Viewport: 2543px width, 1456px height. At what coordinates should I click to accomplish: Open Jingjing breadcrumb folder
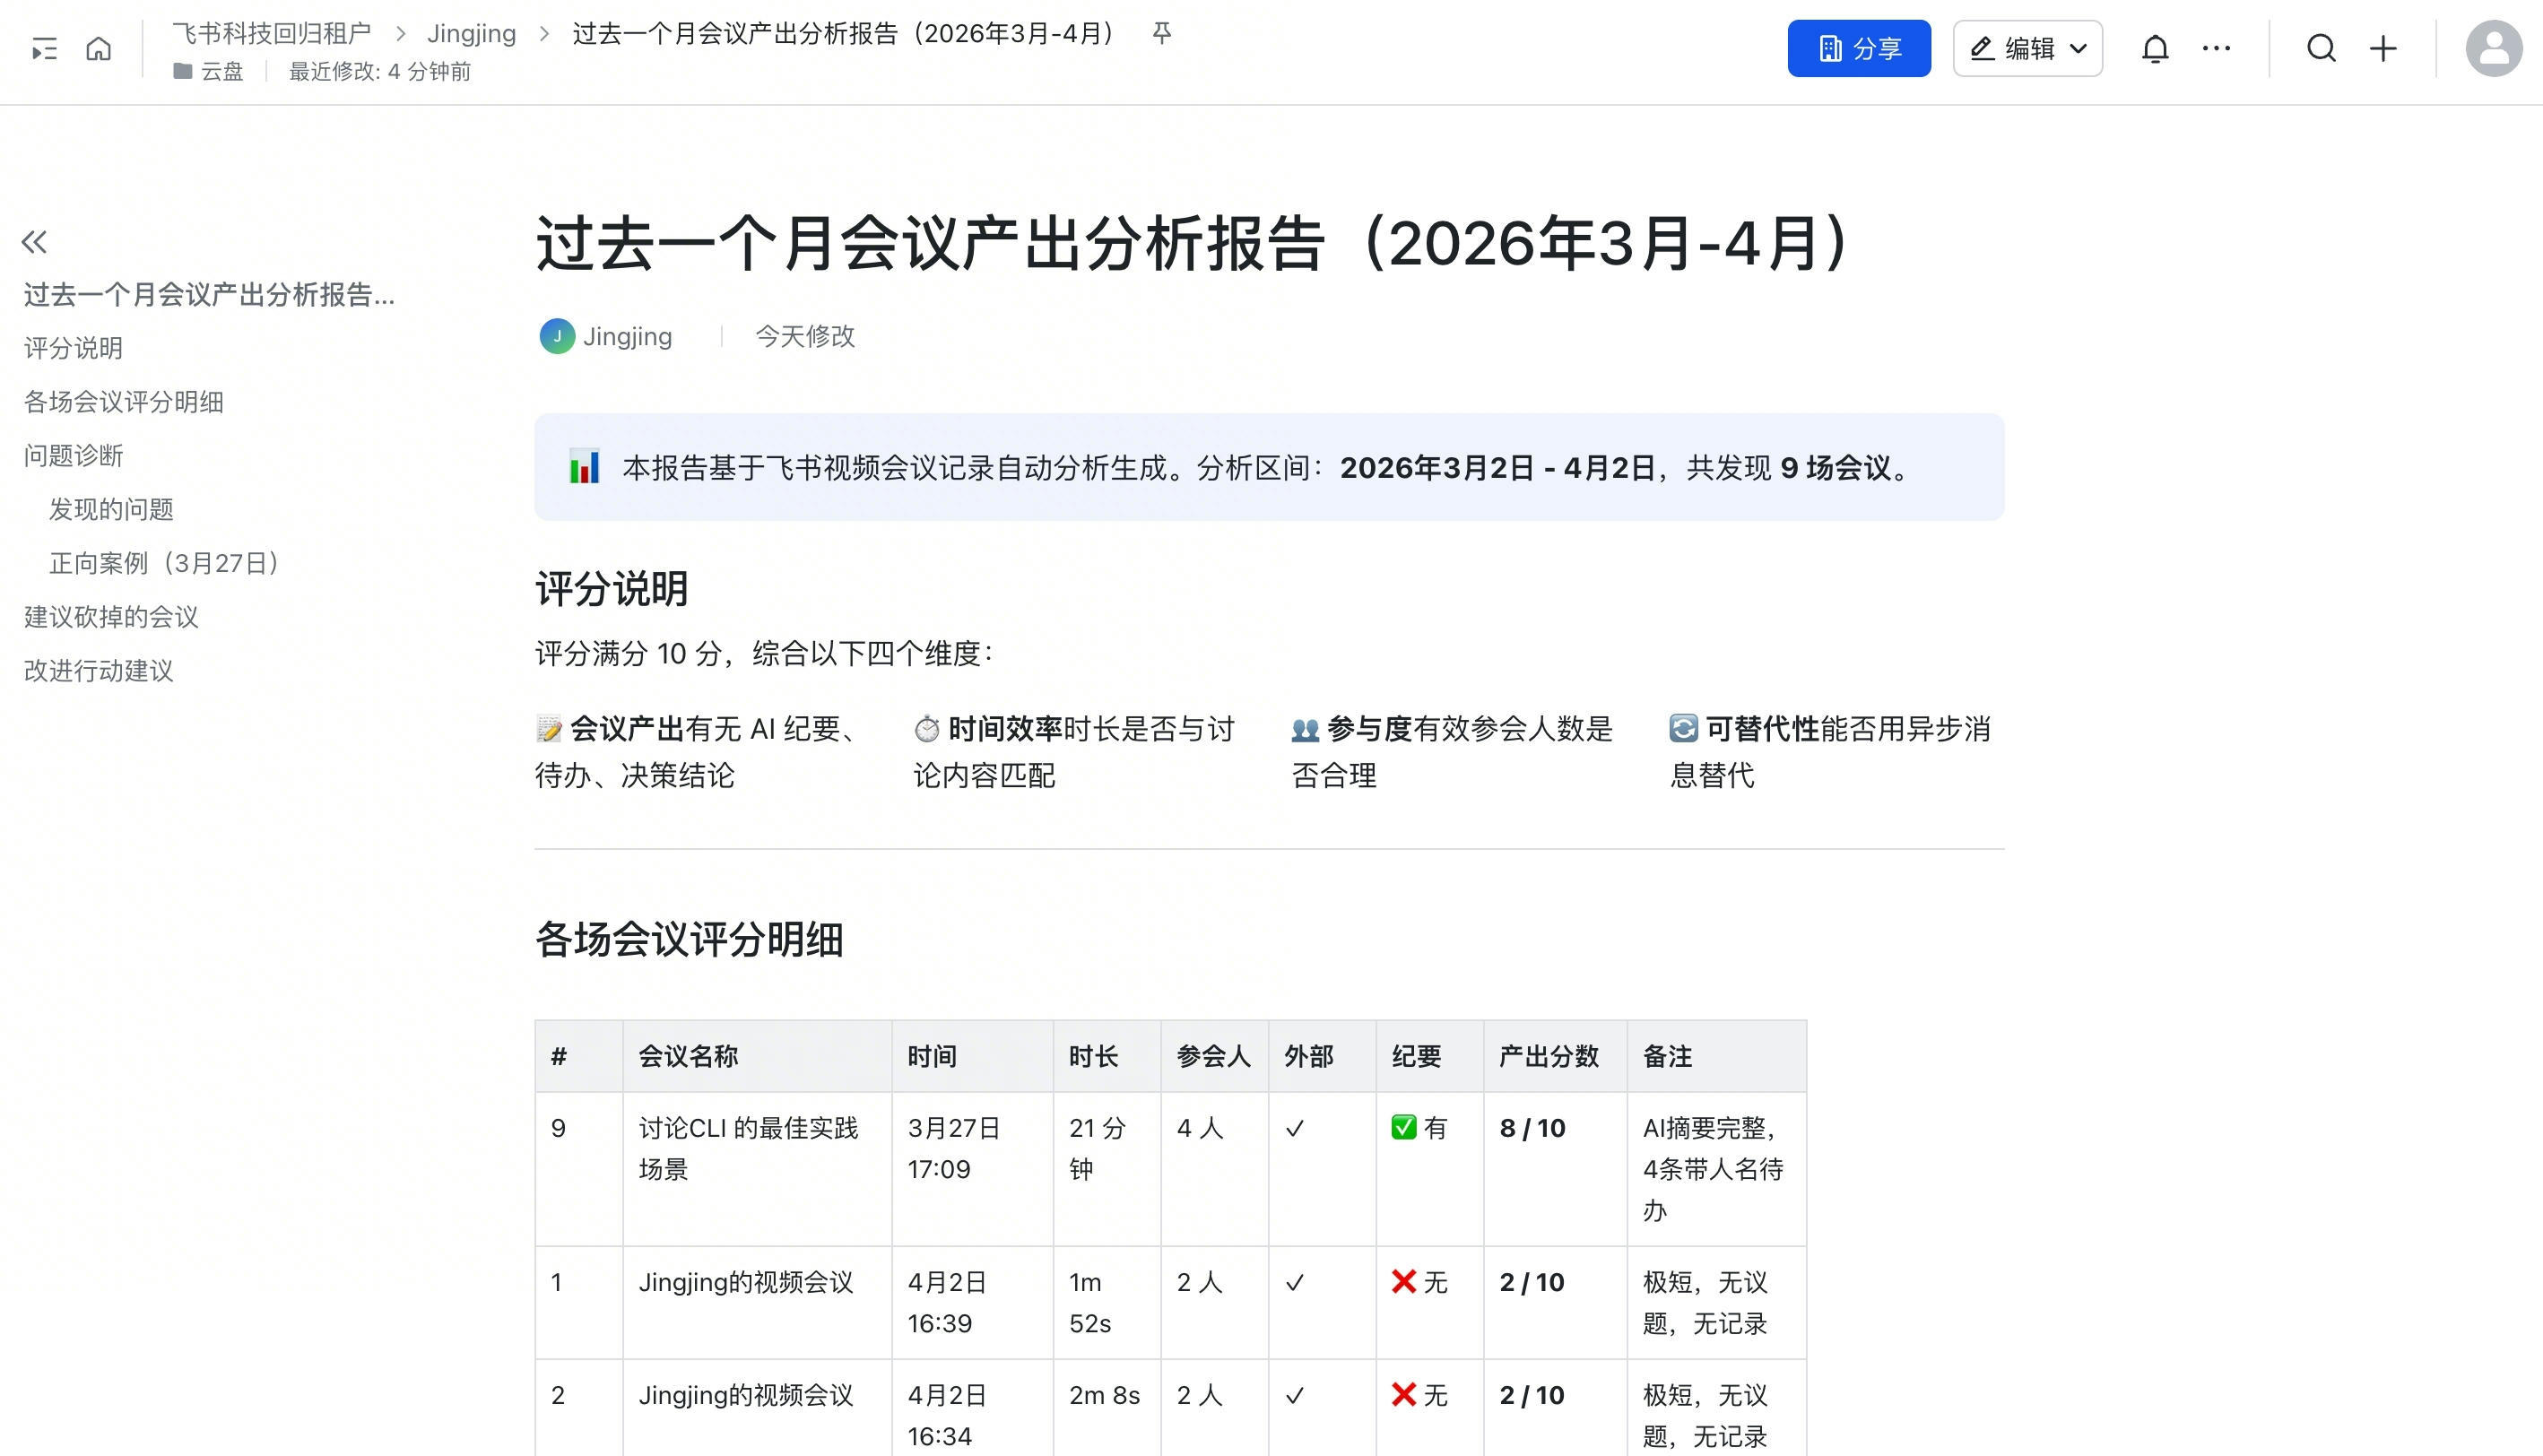pos(471,33)
